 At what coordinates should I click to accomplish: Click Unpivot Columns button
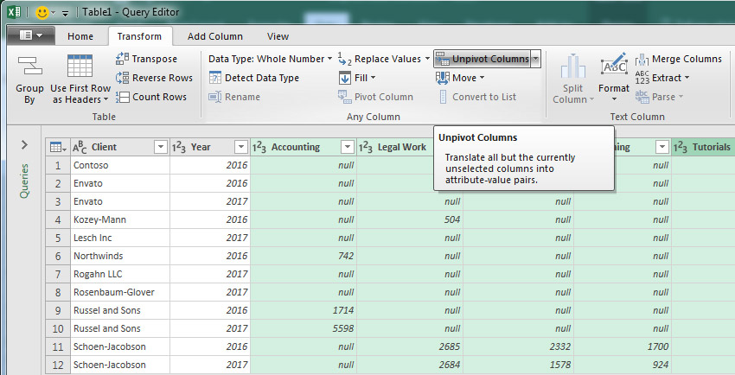tap(483, 59)
